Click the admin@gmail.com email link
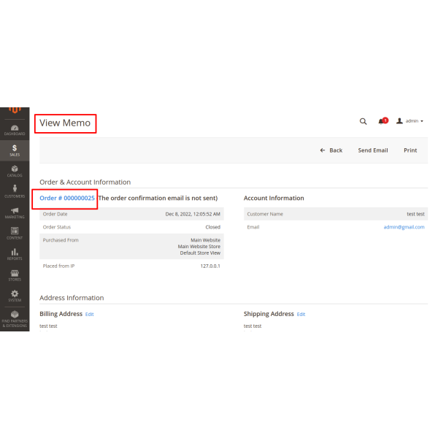Screen dimensions: 438x438 [x=404, y=227]
